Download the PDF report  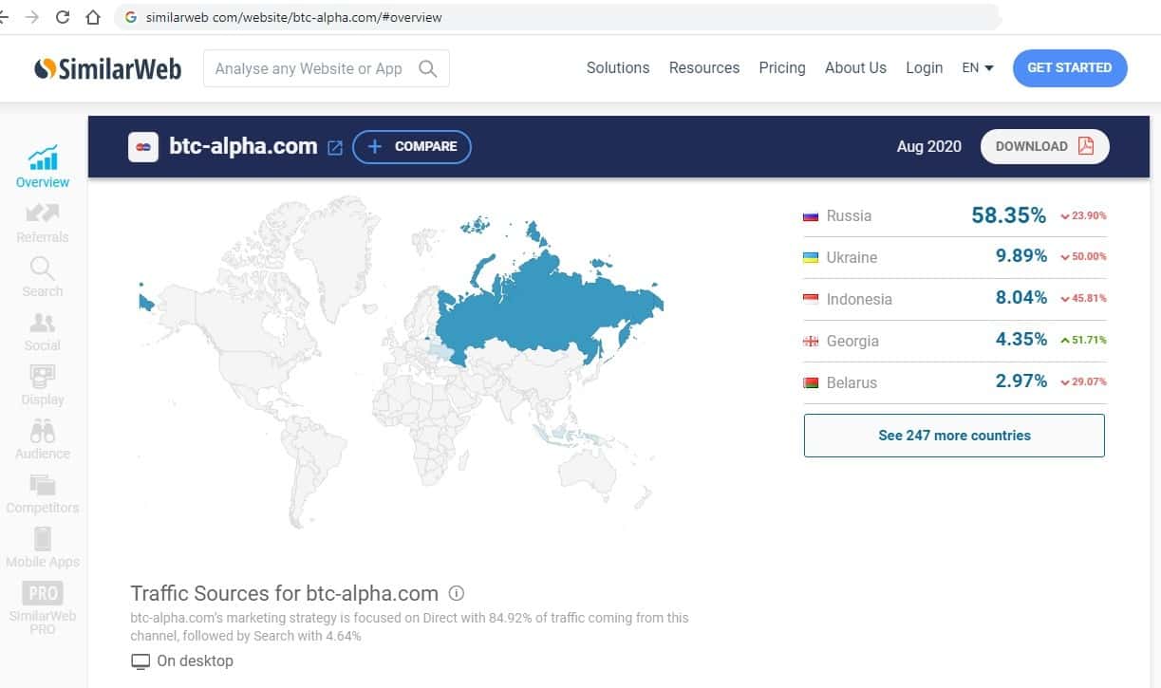coord(1044,146)
